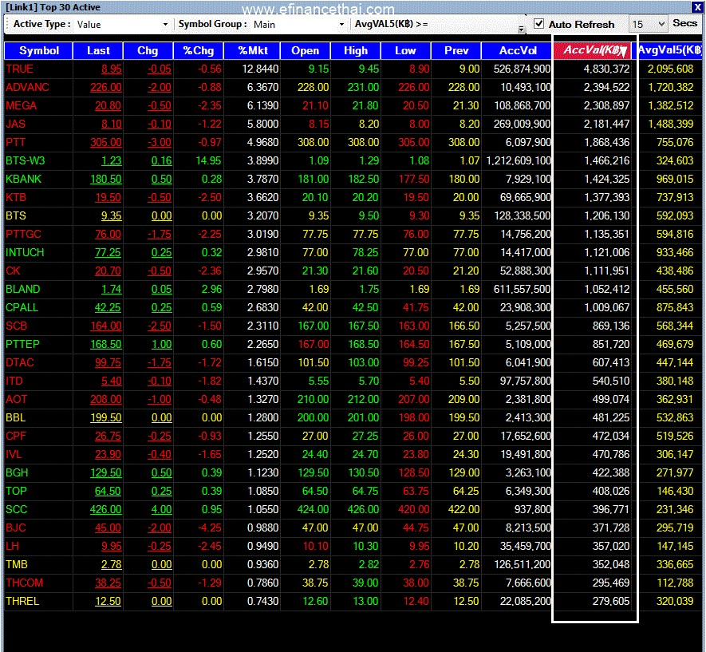Screen dimensions: 706x652
Task: Sort by the %Mkt column header
Action: pos(253,50)
